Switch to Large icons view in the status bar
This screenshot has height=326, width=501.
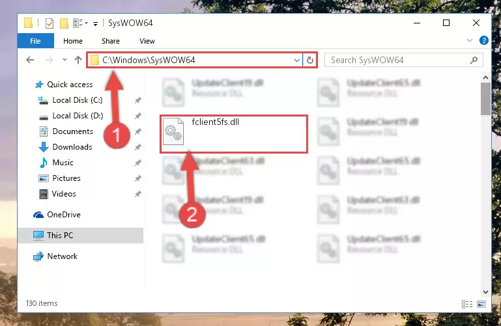[481, 304]
